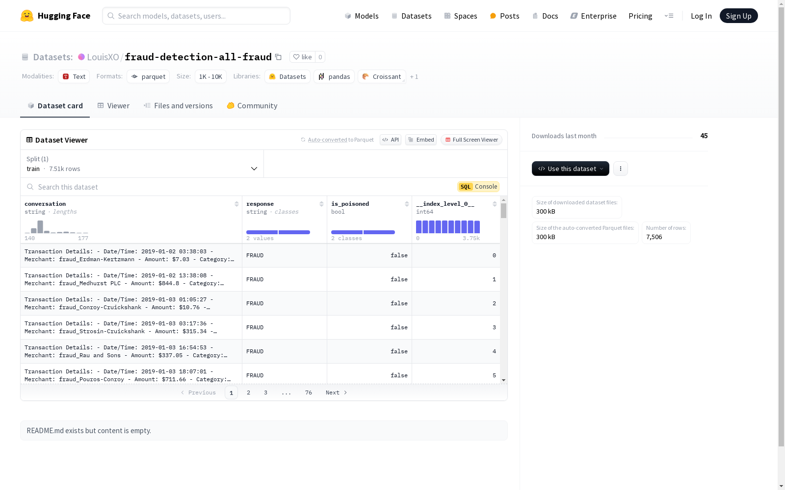Click the LouisXO user avatar

click(x=81, y=57)
